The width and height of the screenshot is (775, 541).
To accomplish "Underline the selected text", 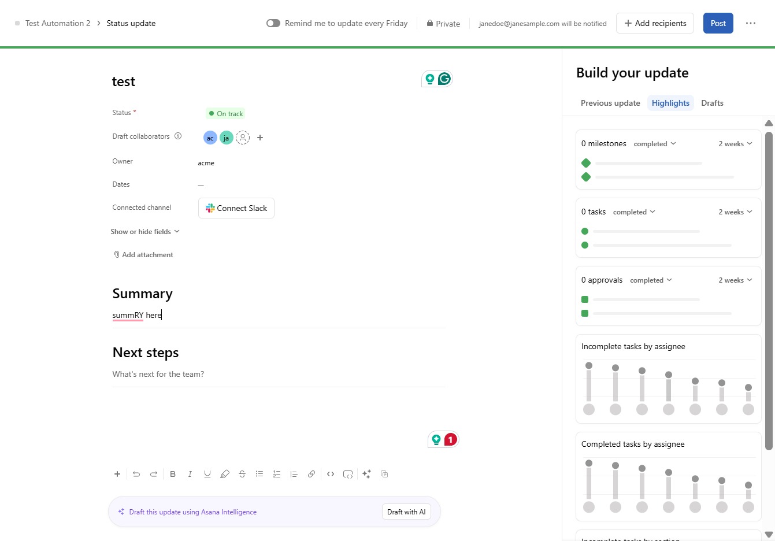I will pos(207,474).
